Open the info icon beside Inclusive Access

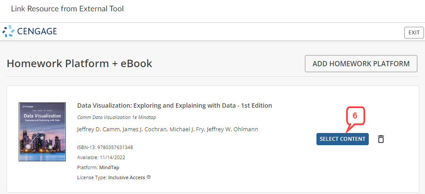149,177
